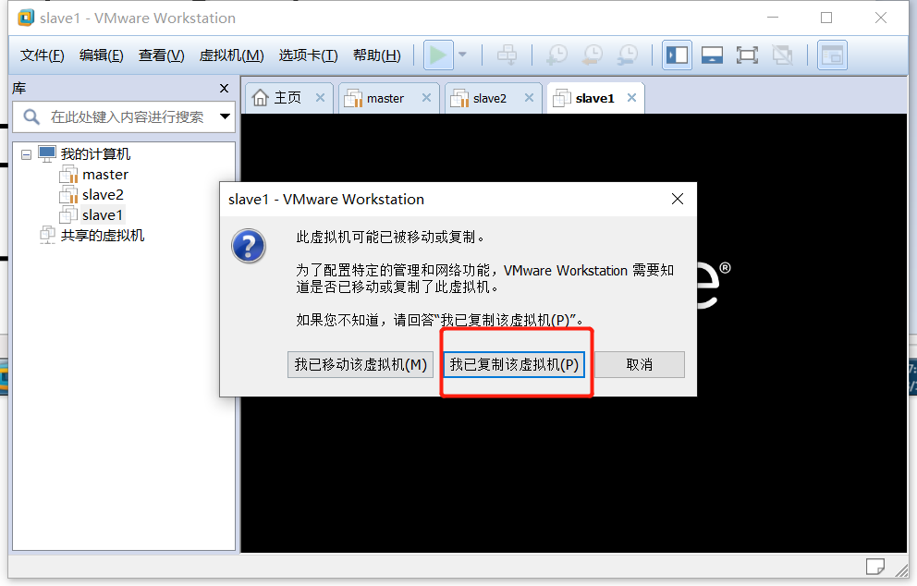
Task: Select master in the library tree
Action: pyautogui.click(x=105, y=175)
